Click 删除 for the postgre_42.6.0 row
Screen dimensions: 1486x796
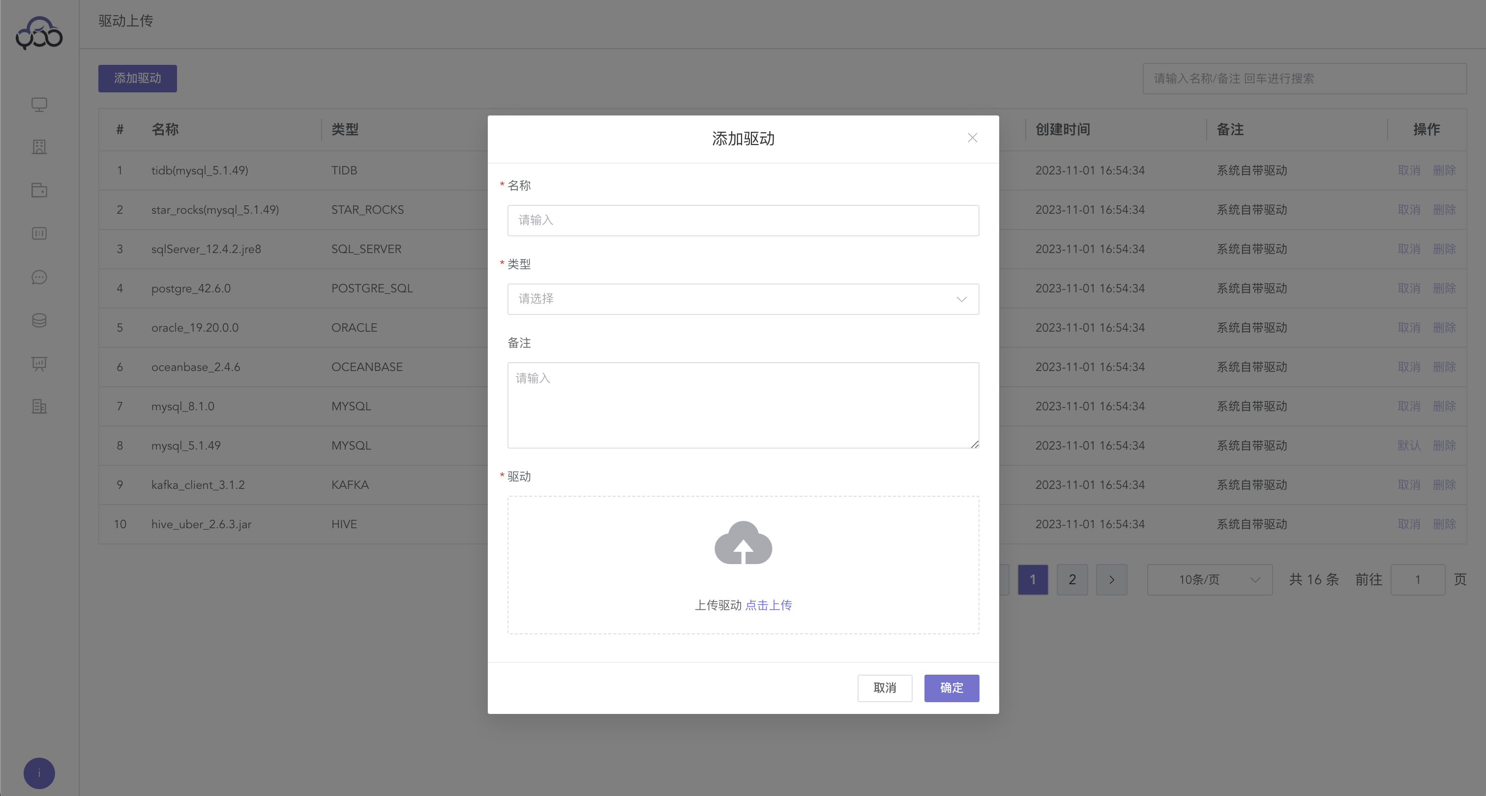click(1445, 288)
